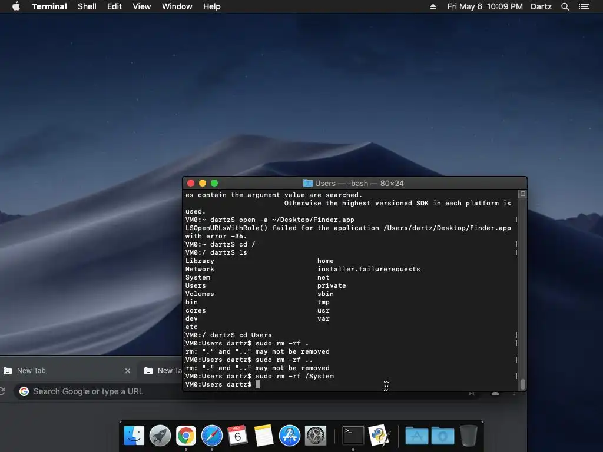Open Finder from the Dock
Viewport: 603px width, 452px height.
[134, 436]
